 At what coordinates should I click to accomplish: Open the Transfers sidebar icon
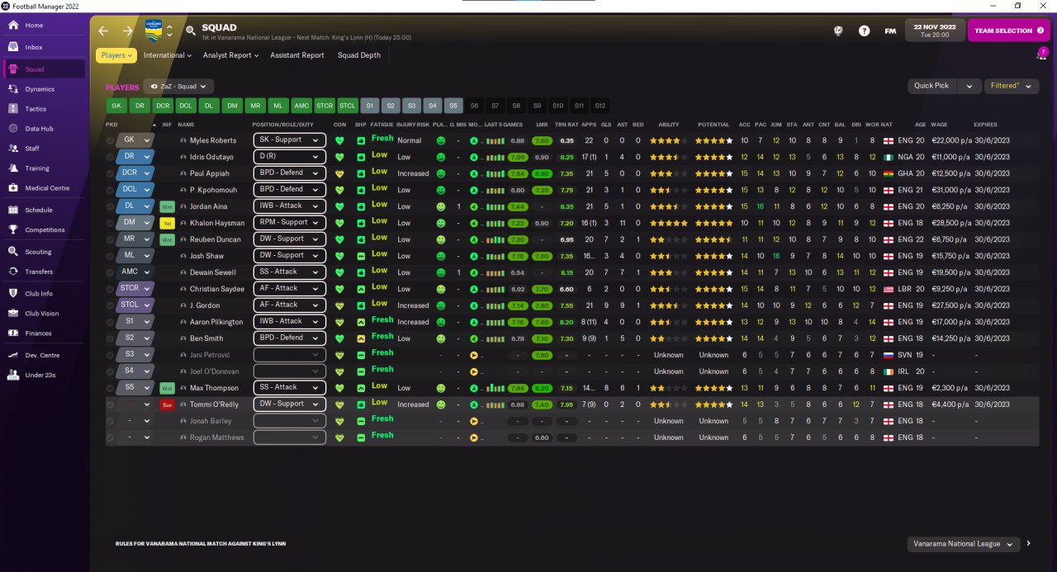[13, 272]
